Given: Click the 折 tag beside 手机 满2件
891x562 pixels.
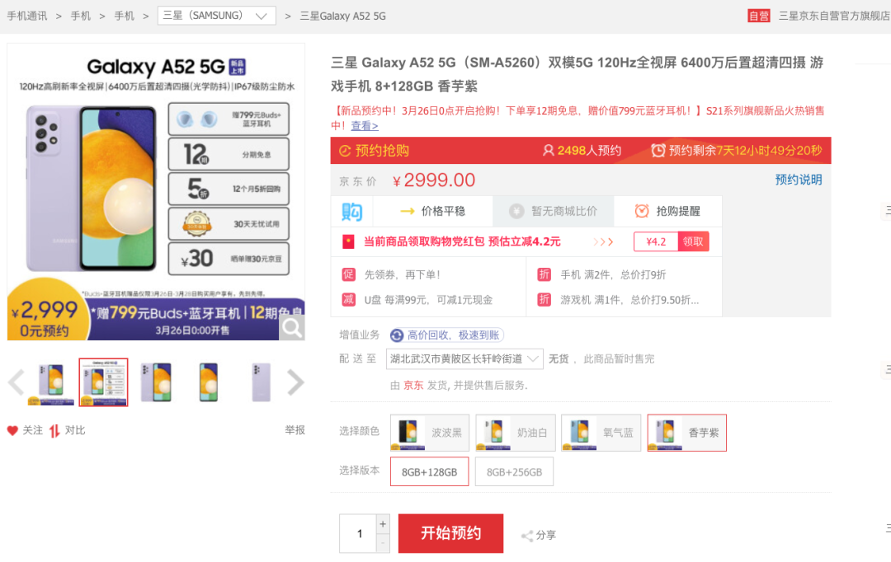Looking at the screenshot, I should pos(544,274).
